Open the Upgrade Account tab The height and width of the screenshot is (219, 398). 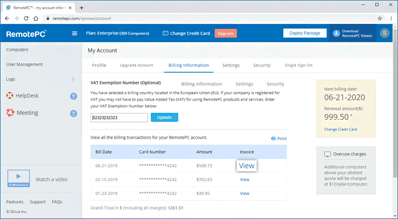click(136, 65)
